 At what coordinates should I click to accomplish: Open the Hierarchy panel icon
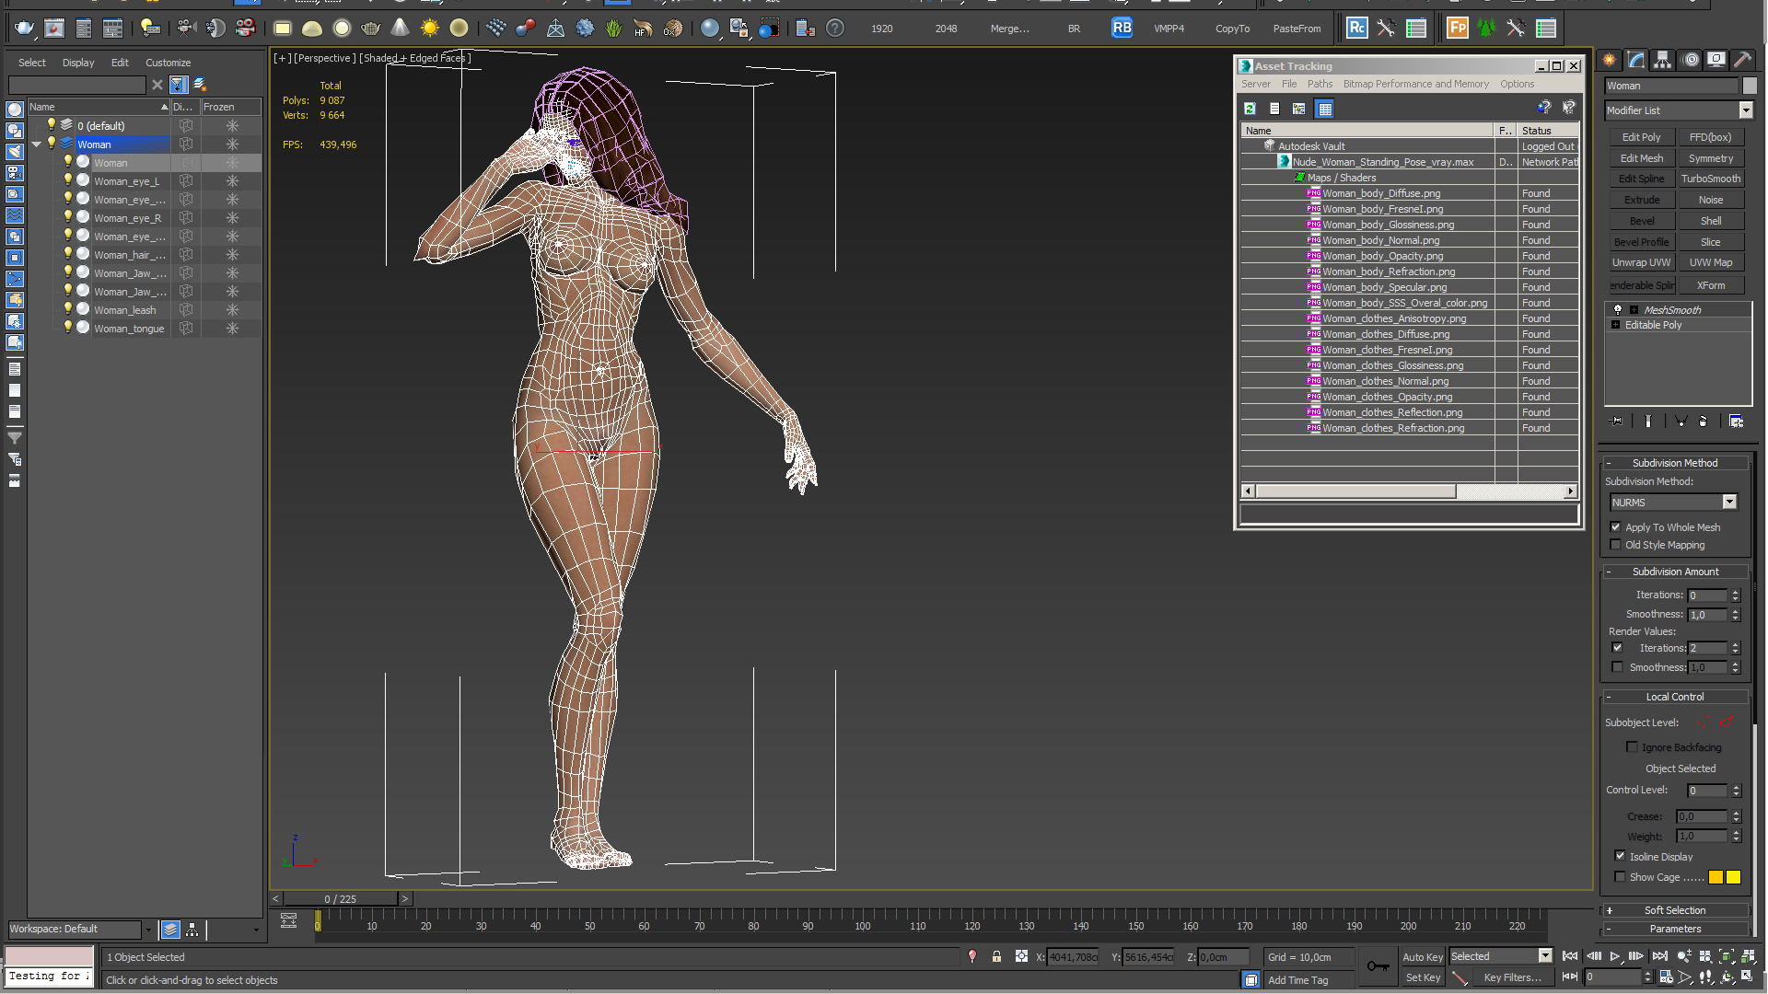pyautogui.click(x=1663, y=60)
